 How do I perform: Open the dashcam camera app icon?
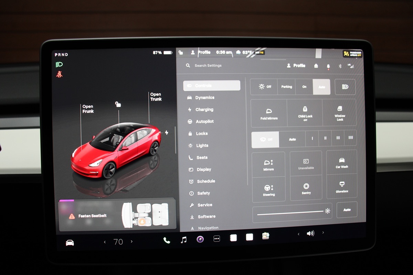pos(200,239)
